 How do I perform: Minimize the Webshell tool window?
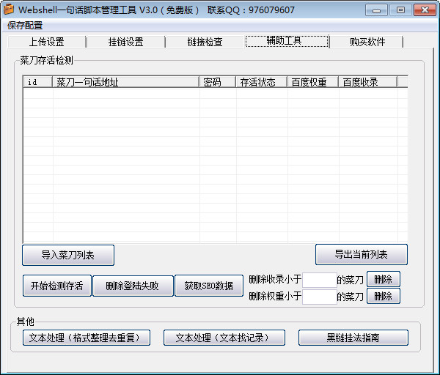coord(377,10)
